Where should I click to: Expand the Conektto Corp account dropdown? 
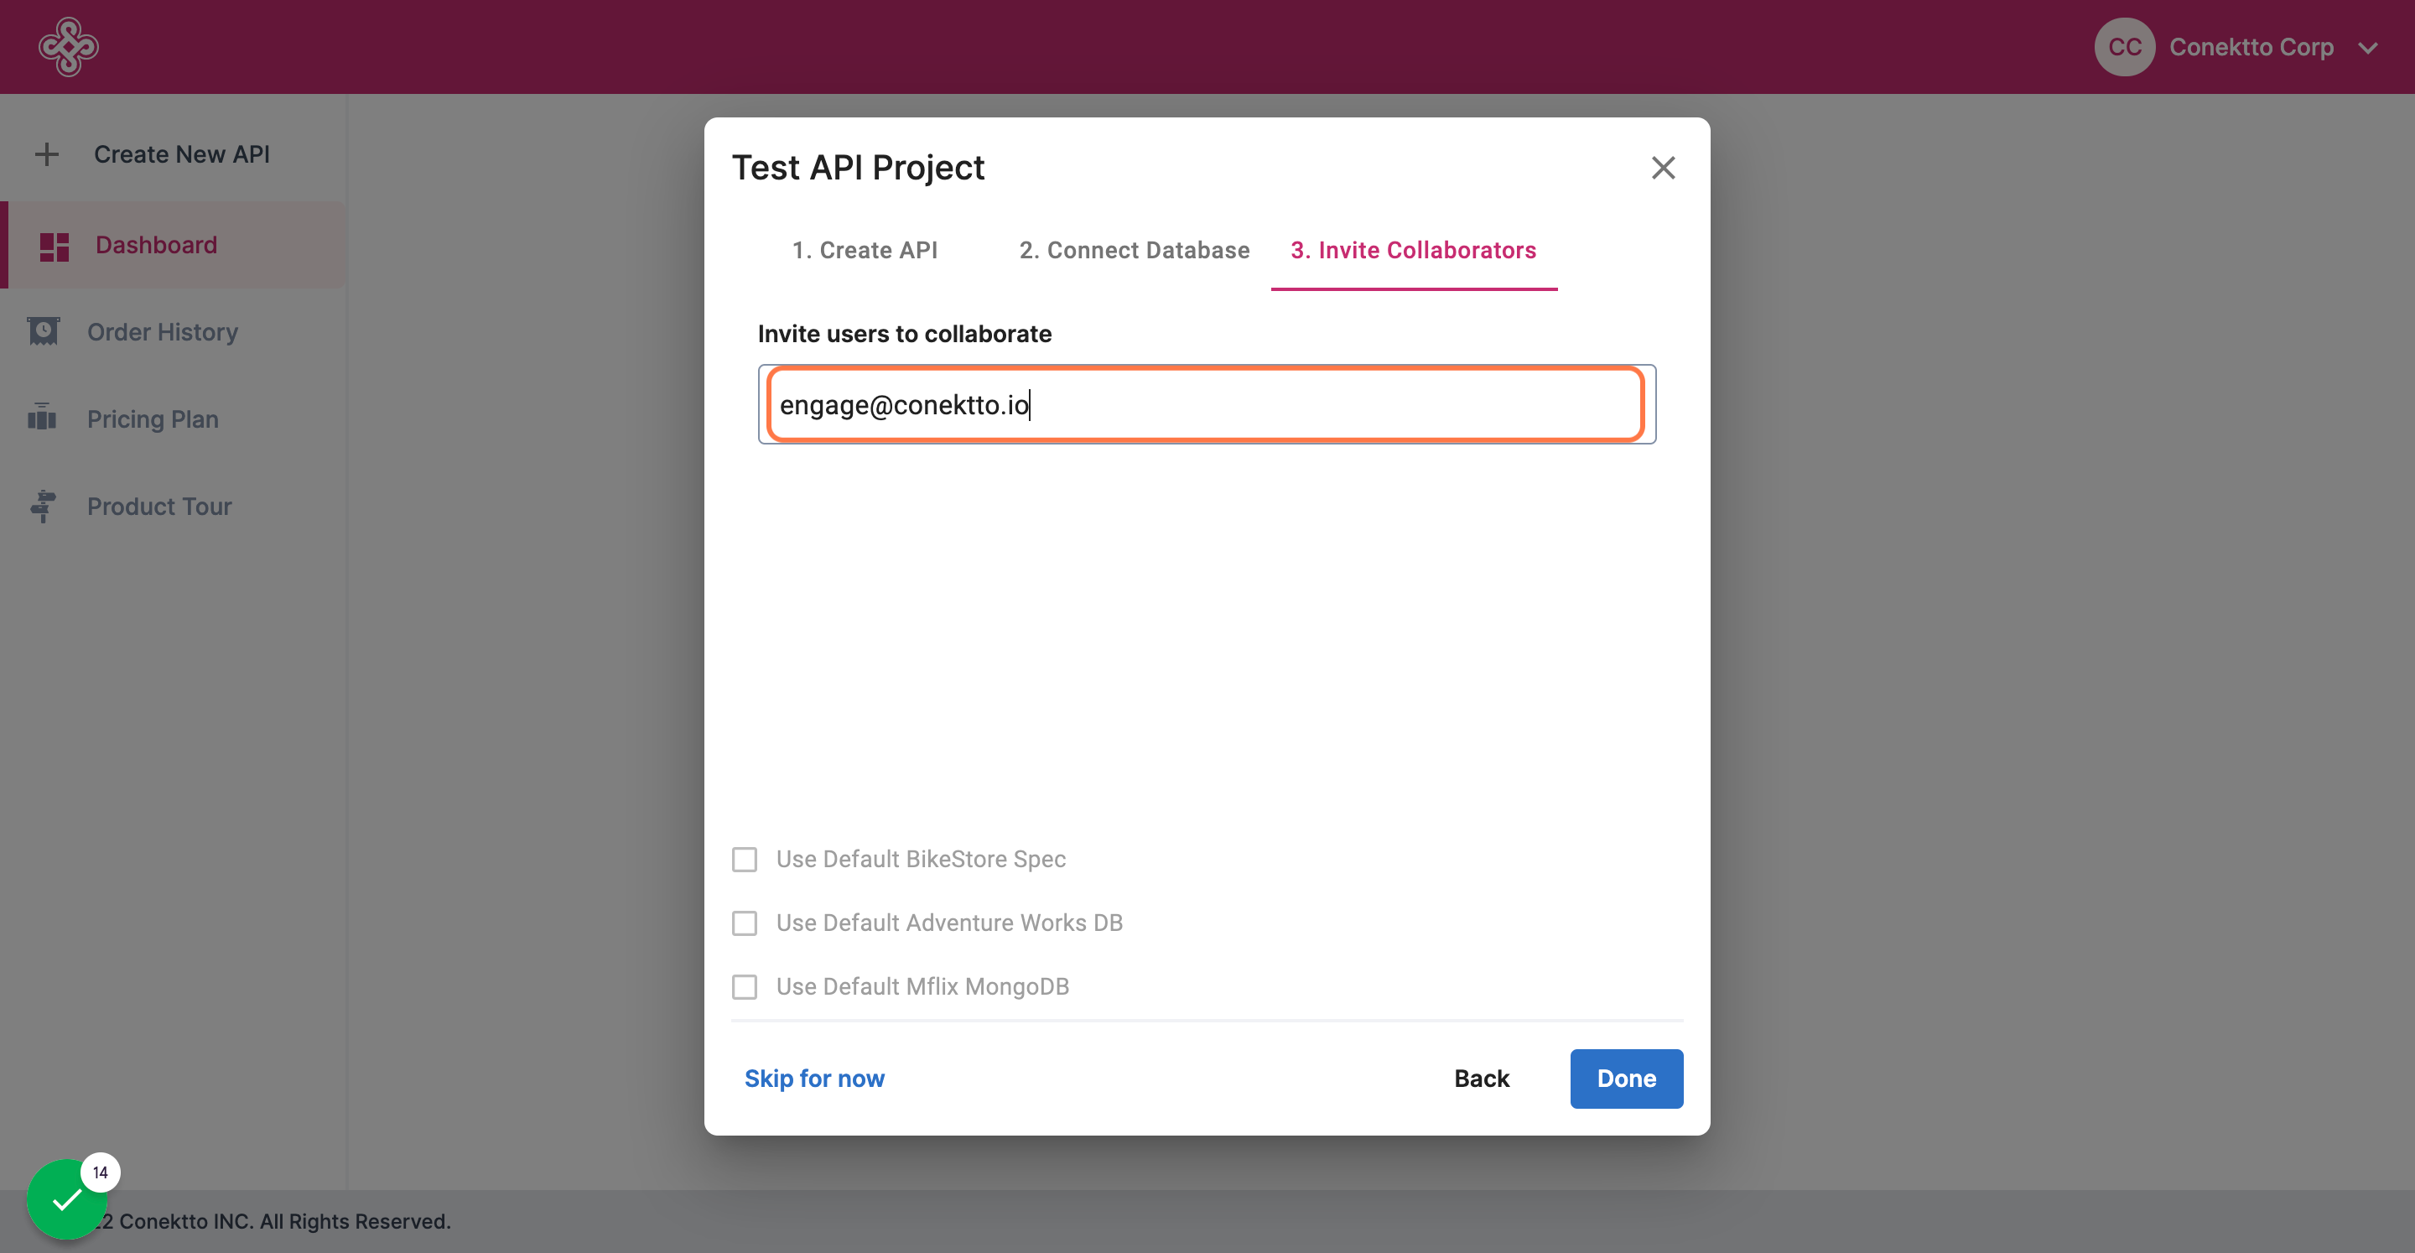coord(2368,48)
